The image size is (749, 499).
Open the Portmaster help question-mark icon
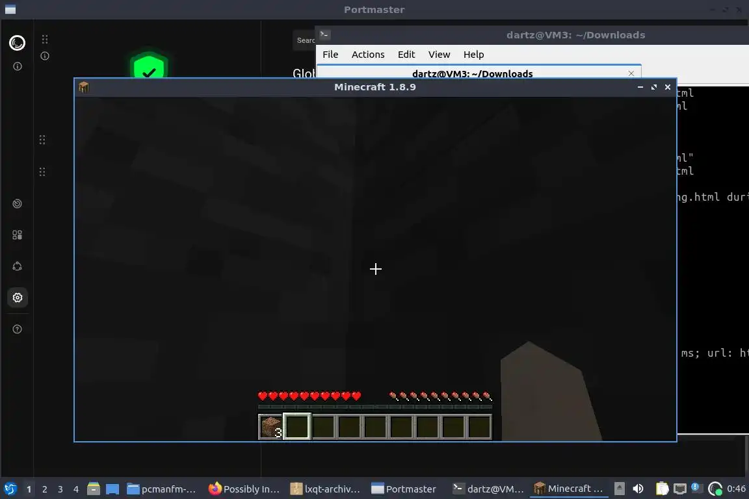tap(17, 329)
